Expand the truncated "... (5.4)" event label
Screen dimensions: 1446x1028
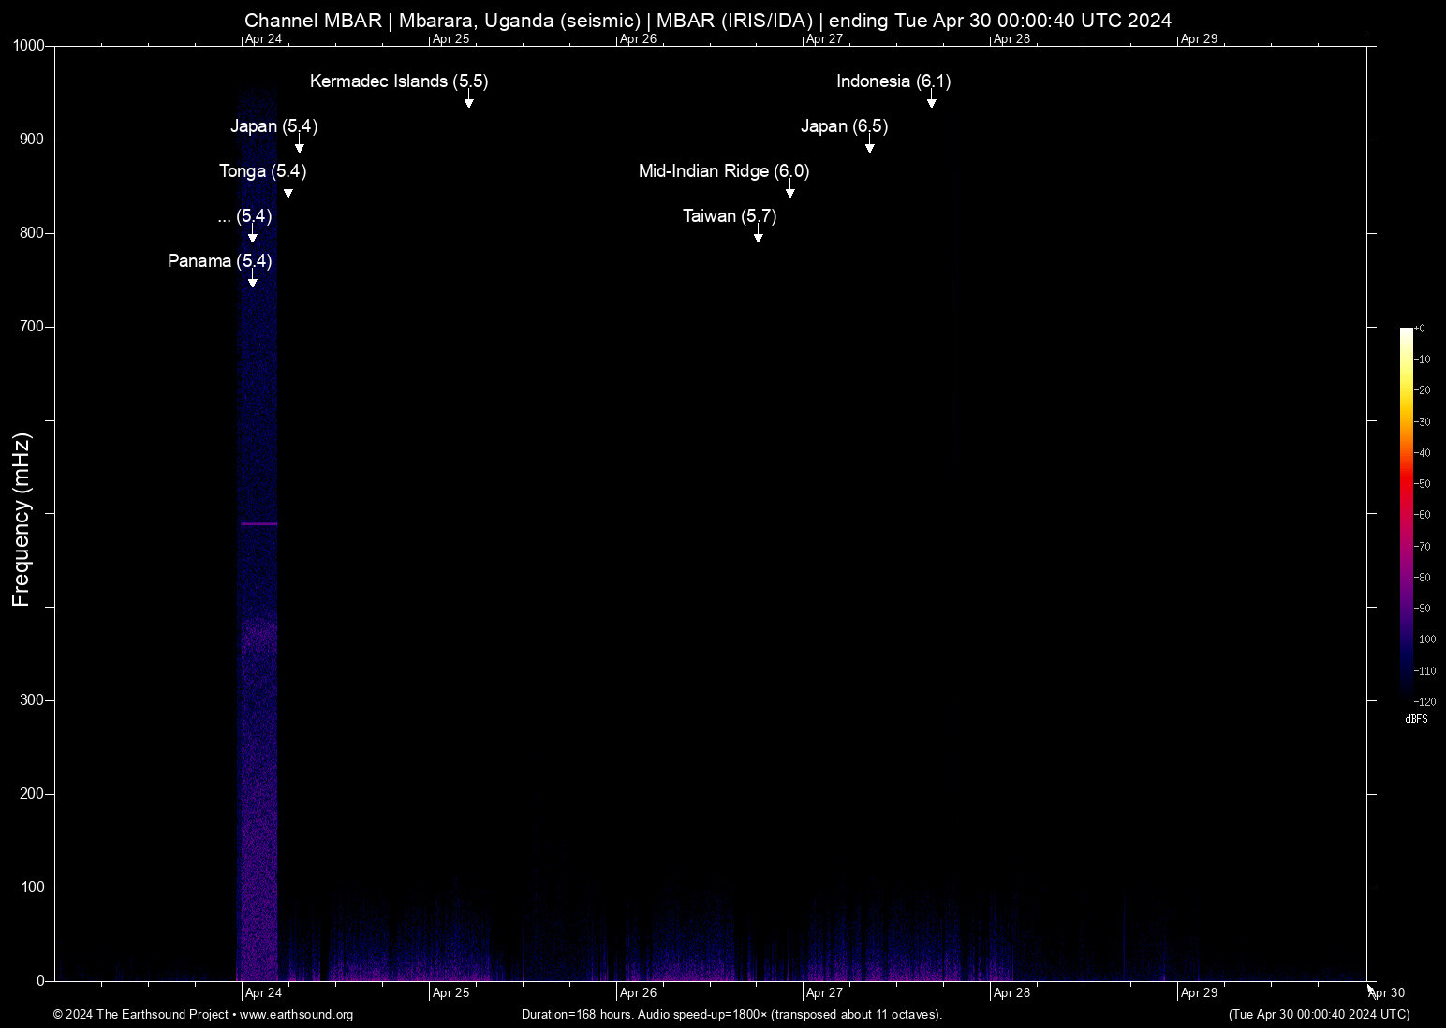click(x=243, y=216)
